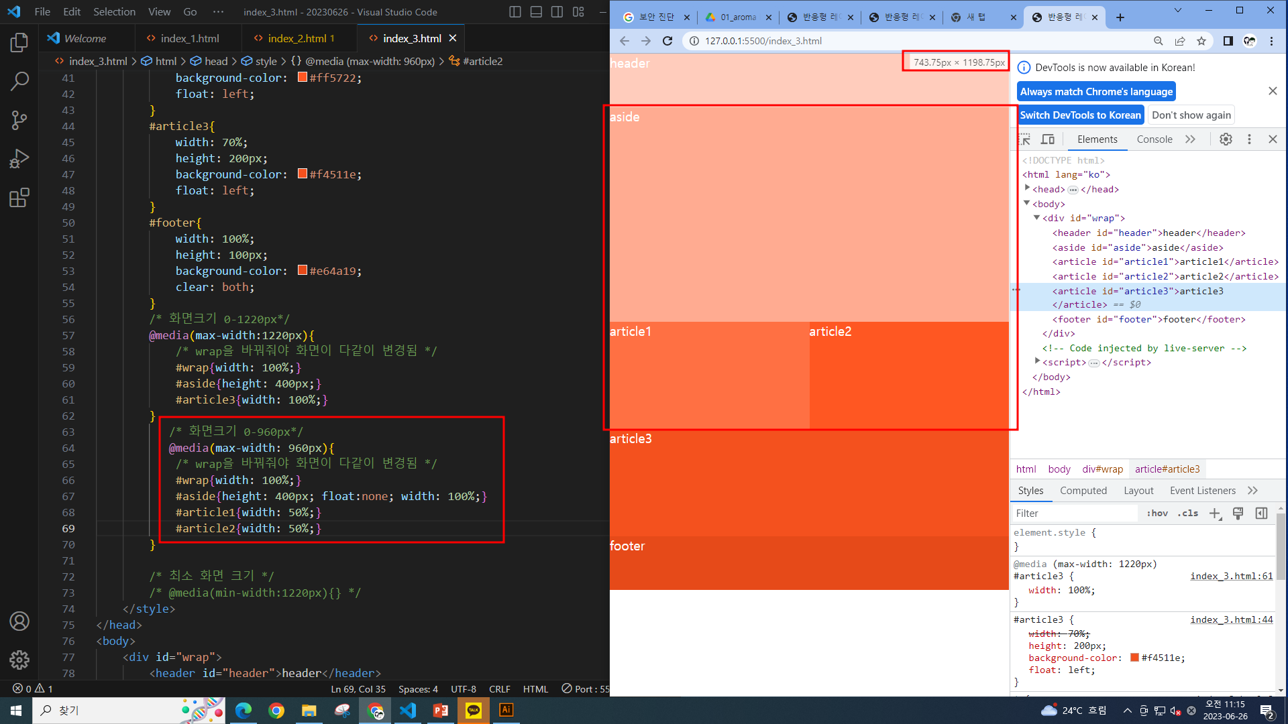Expand the head element node
Screen dimensions: 1288x724
pos(1027,188)
